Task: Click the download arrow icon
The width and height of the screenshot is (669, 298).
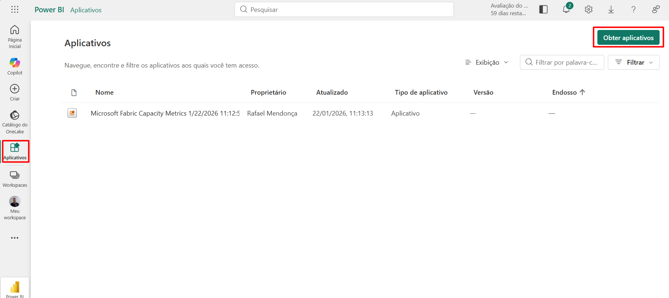Action: coord(611,10)
